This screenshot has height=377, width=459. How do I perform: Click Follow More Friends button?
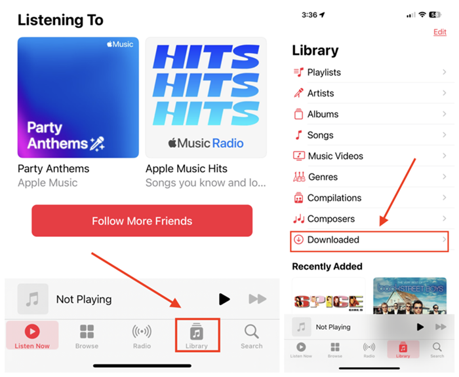142,221
